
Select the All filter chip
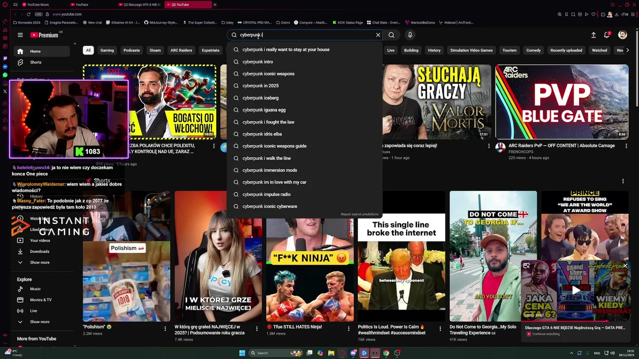[x=88, y=50]
